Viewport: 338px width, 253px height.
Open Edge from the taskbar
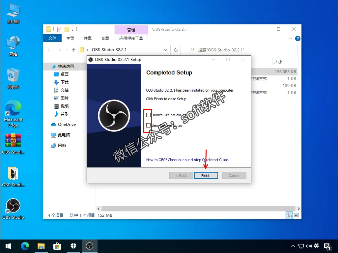click(25, 246)
